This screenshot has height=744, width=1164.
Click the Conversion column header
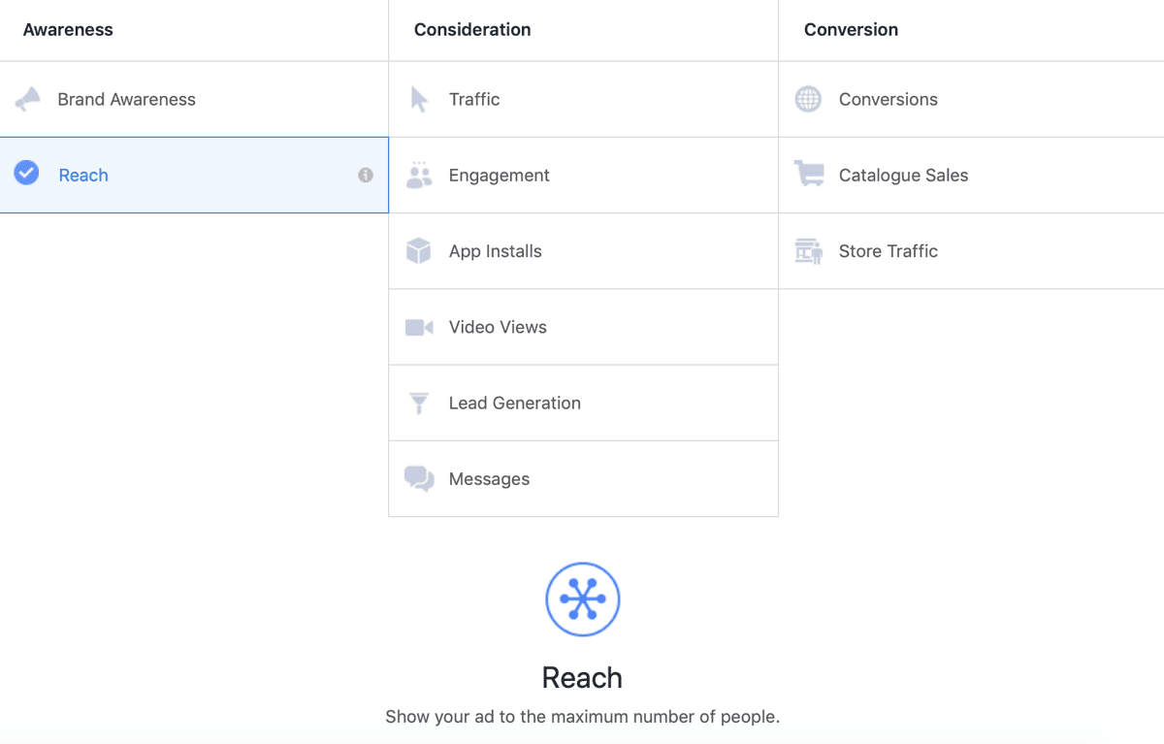(851, 30)
